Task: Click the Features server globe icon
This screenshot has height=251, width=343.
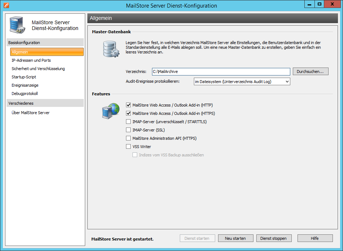Action: point(111,111)
